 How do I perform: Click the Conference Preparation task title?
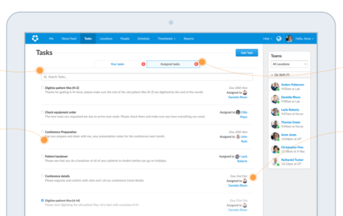pos(61,132)
